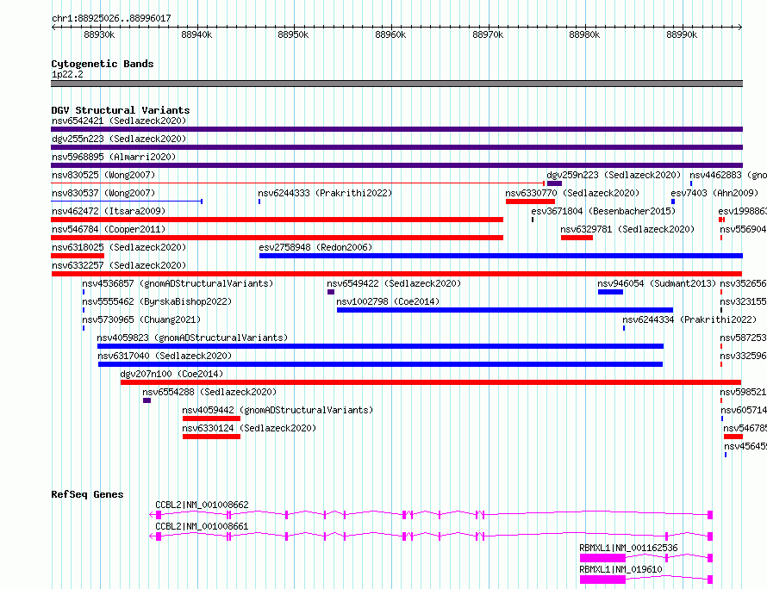Click the nsv6549422 purple variant marker
767x589 pixels.
point(331,292)
